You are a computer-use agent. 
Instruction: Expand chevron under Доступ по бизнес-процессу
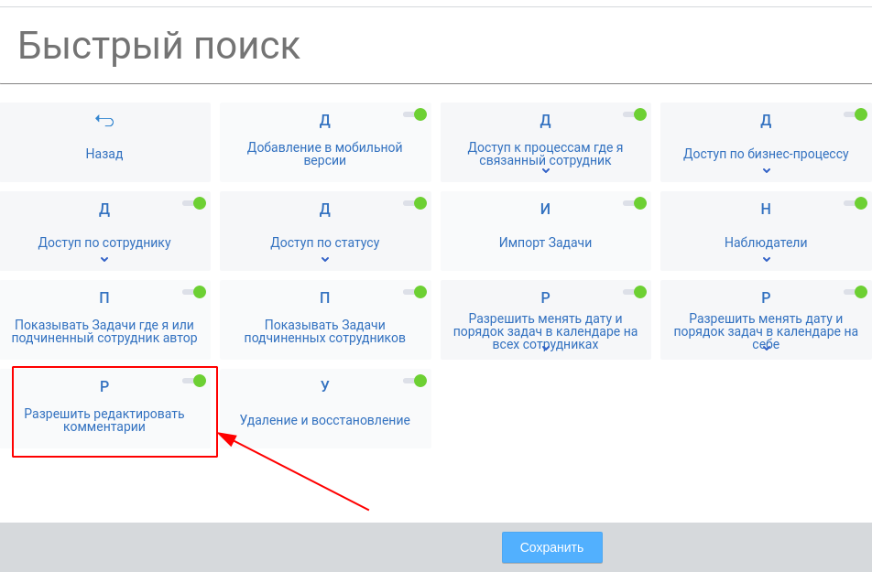click(767, 170)
